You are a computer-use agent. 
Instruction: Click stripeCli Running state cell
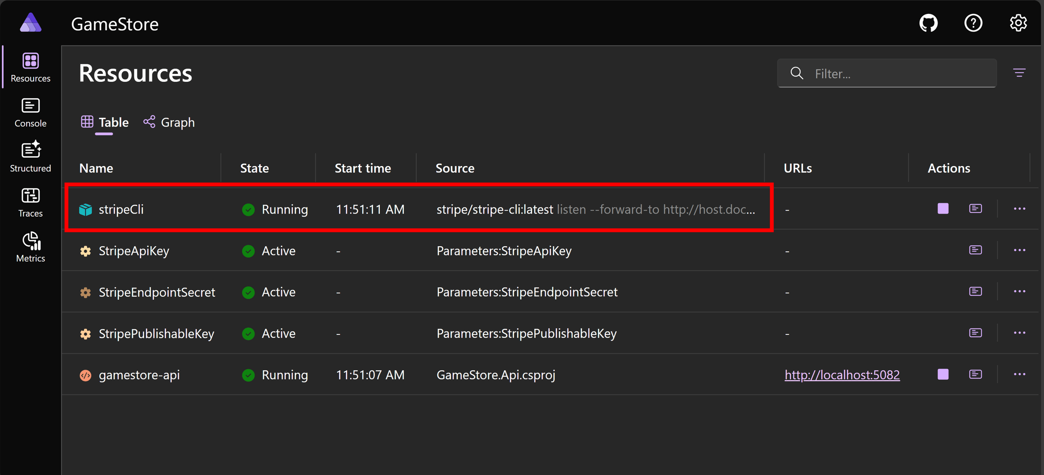[x=275, y=209]
